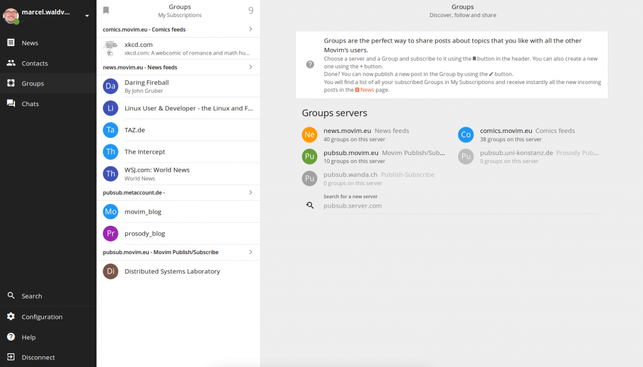Click the Search magnifier icon in sidebar

[x=11, y=295]
